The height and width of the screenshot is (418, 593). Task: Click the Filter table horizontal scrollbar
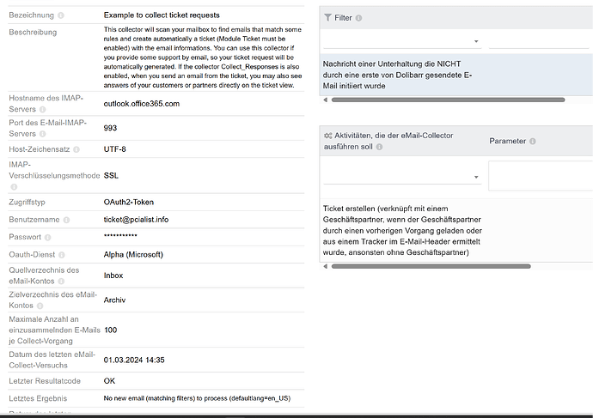(x=447, y=100)
